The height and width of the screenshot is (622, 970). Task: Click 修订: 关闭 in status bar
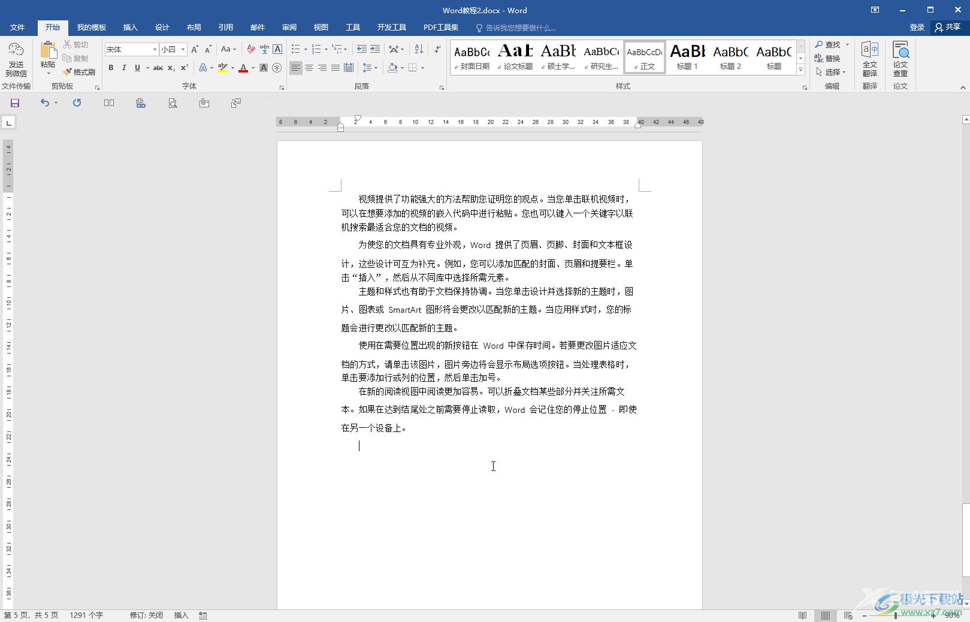point(146,615)
